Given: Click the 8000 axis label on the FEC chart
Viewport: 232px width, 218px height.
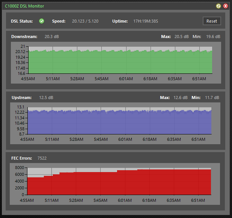Looking at the screenshot, I should (20, 168).
